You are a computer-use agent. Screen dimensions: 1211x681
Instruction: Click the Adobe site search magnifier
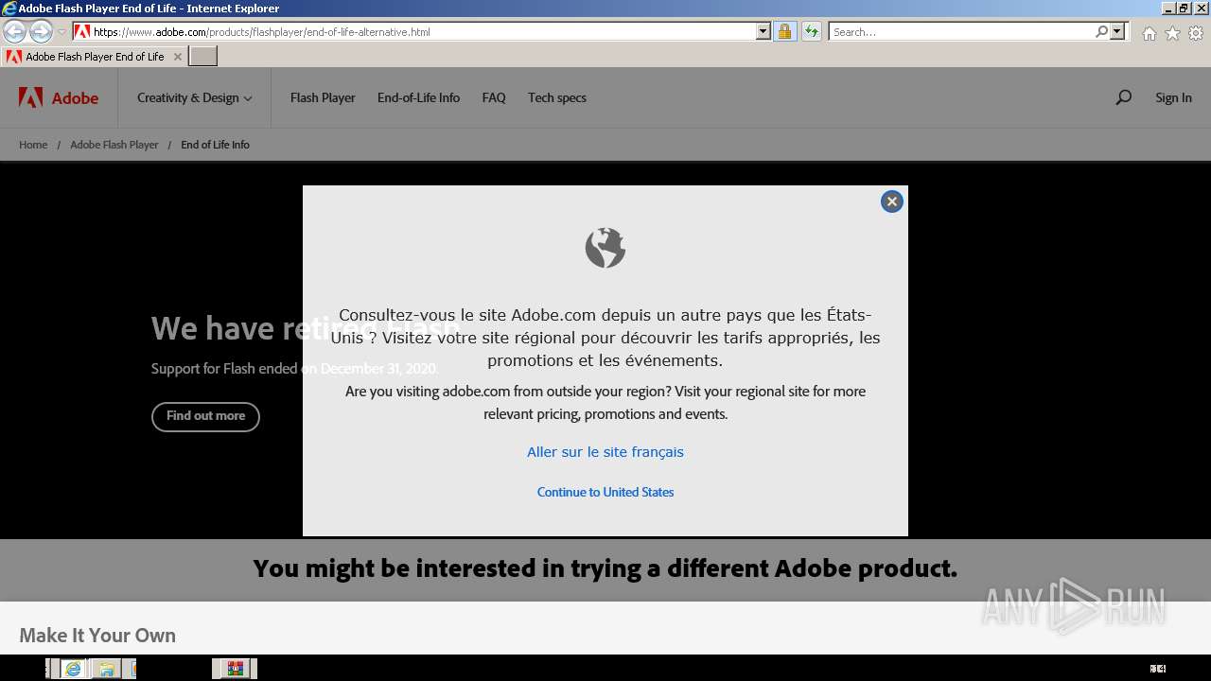click(1123, 97)
